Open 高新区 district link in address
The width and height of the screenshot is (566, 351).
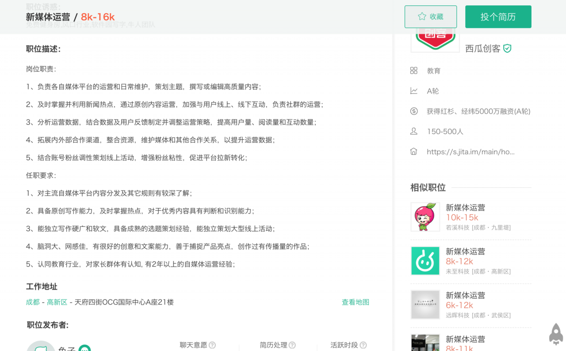57,302
